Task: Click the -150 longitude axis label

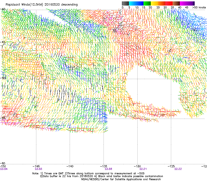Action: (3, 166)
